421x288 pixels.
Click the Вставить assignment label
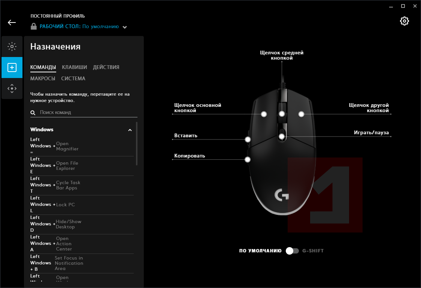(186, 135)
